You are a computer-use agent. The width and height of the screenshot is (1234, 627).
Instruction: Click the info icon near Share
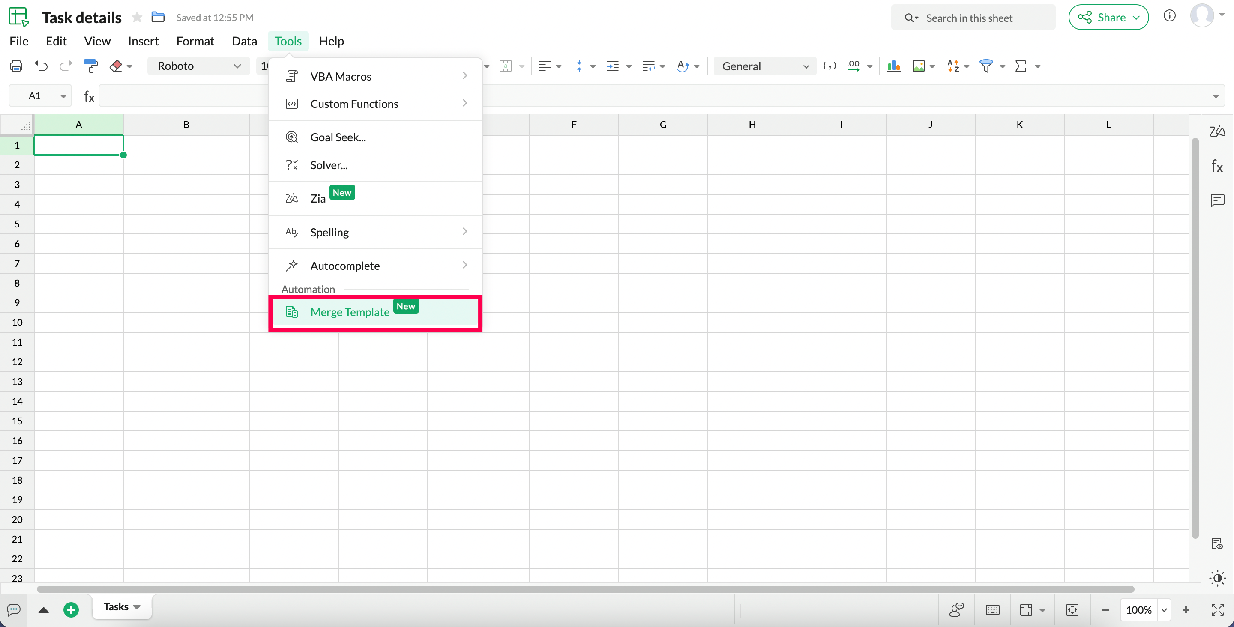pos(1169,16)
